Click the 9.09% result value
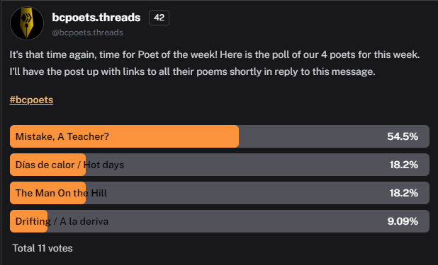 [403, 221]
